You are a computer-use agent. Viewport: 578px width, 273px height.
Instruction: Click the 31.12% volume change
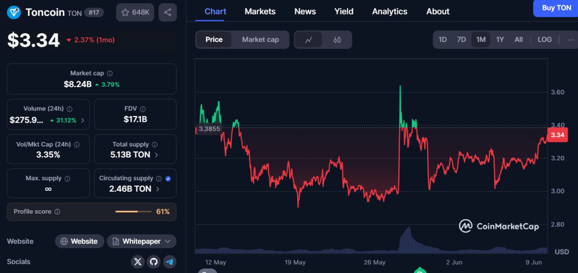(x=63, y=120)
